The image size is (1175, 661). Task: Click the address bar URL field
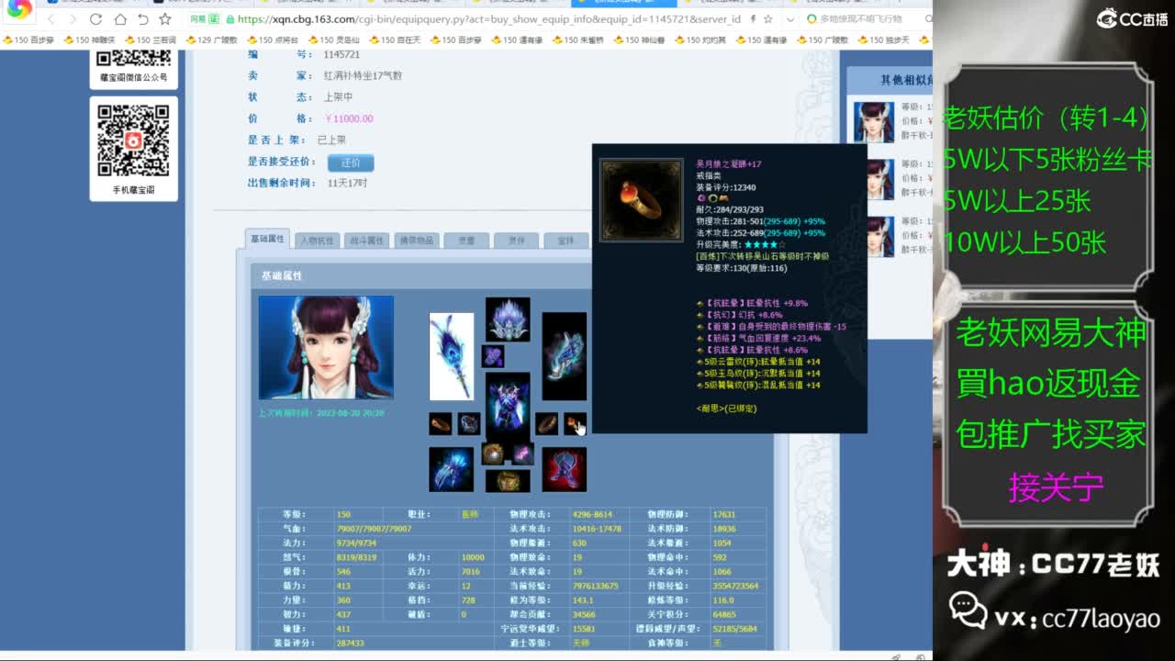tap(487, 19)
